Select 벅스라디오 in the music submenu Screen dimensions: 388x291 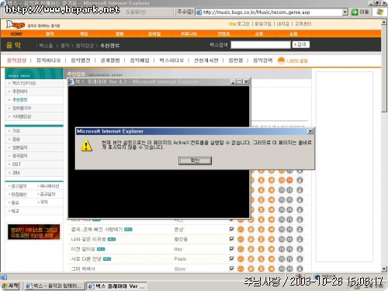[x=171, y=61]
